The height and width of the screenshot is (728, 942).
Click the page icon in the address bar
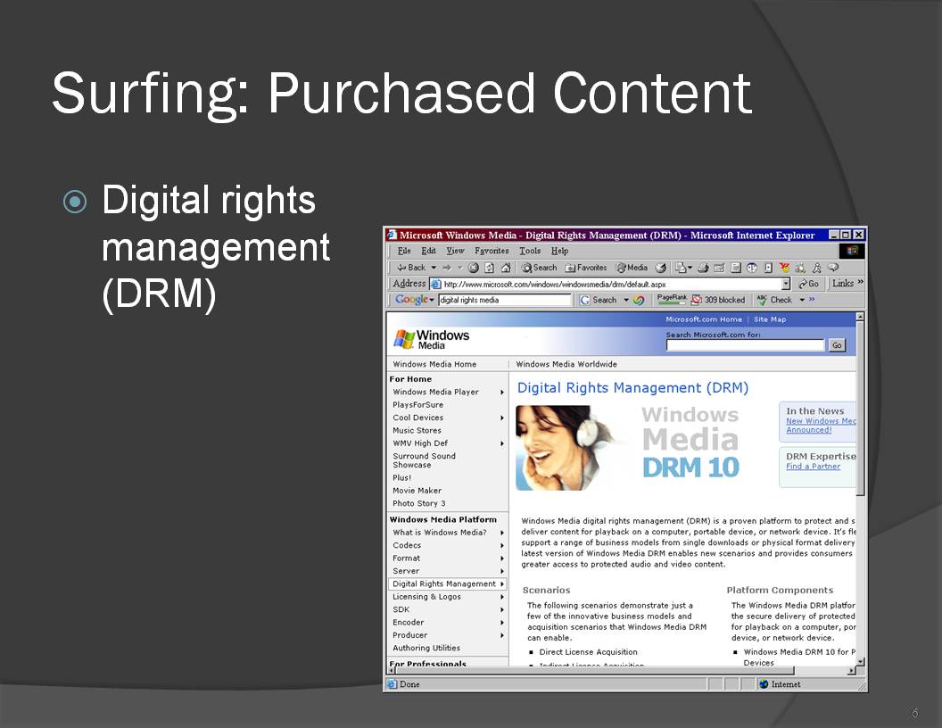(x=436, y=284)
